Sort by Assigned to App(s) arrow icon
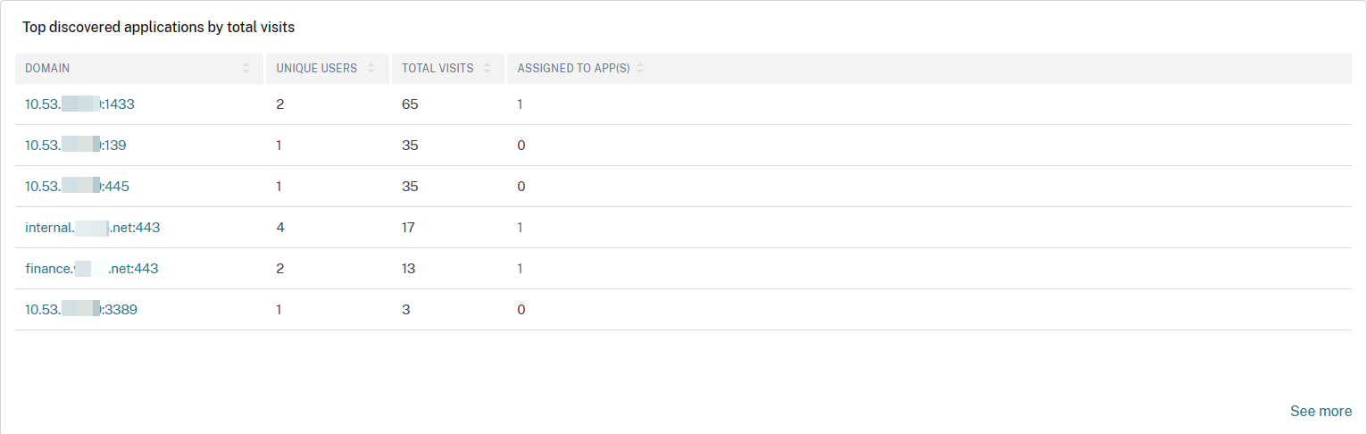The height and width of the screenshot is (434, 1367). pos(640,68)
